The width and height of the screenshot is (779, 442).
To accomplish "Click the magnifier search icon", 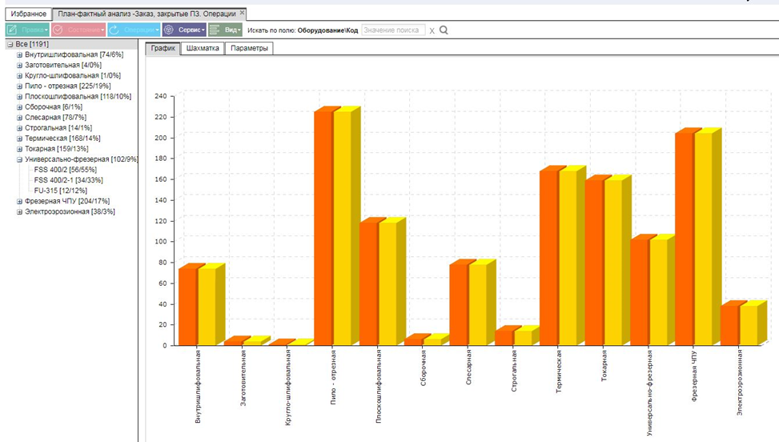I will coord(444,30).
